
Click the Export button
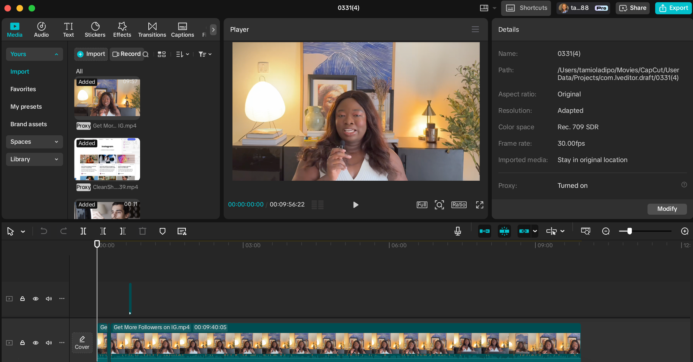(673, 8)
